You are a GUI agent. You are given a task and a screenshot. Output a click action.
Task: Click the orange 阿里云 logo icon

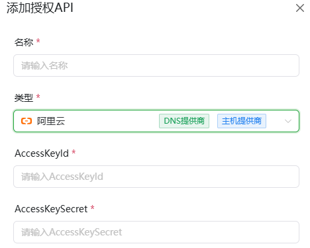tap(26, 121)
